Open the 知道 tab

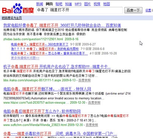[x=68, y=4]
